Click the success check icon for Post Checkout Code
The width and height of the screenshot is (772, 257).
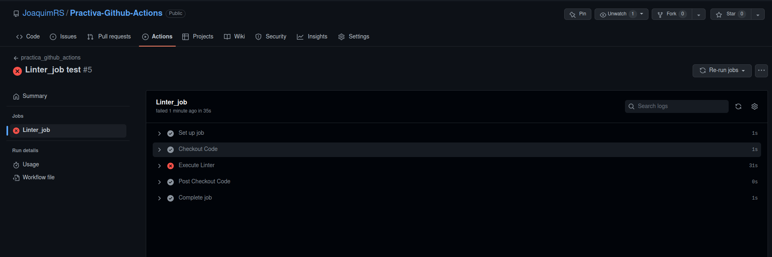click(x=171, y=182)
